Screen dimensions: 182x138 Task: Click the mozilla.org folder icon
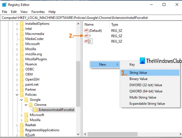click(22, 54)
